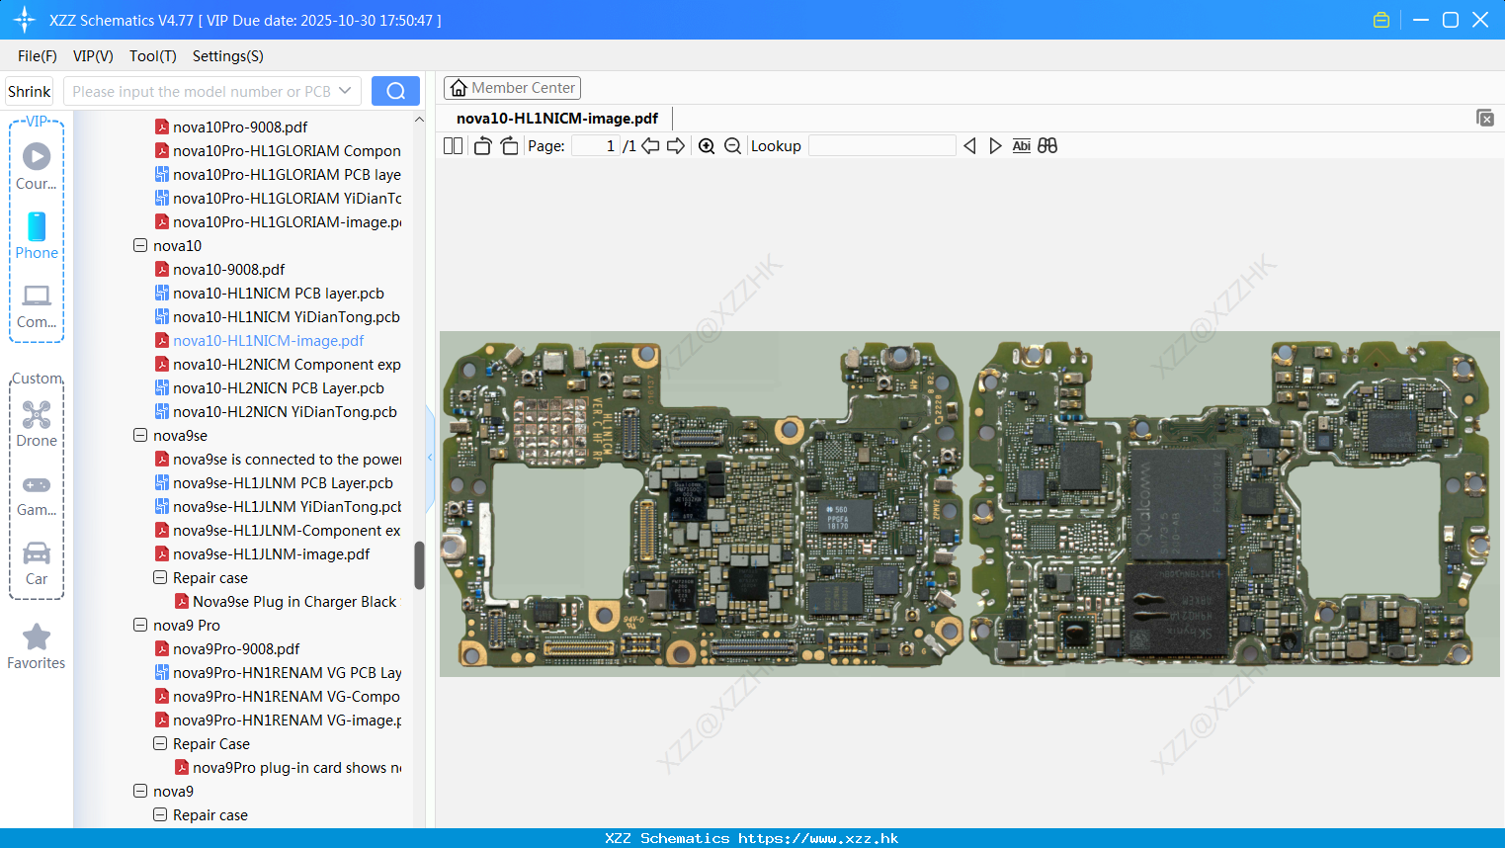Image resolution: width=1505 pixels, height=848 pixels.
Task: Click the model number search field
Action: click(x=201, y=91)
